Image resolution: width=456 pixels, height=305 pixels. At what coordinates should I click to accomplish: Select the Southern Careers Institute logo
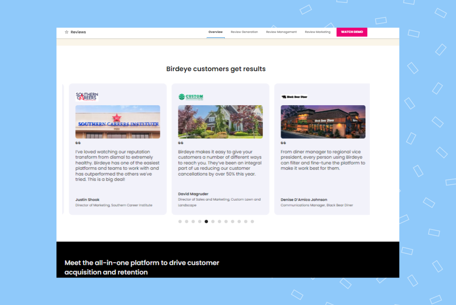[87, 97]
